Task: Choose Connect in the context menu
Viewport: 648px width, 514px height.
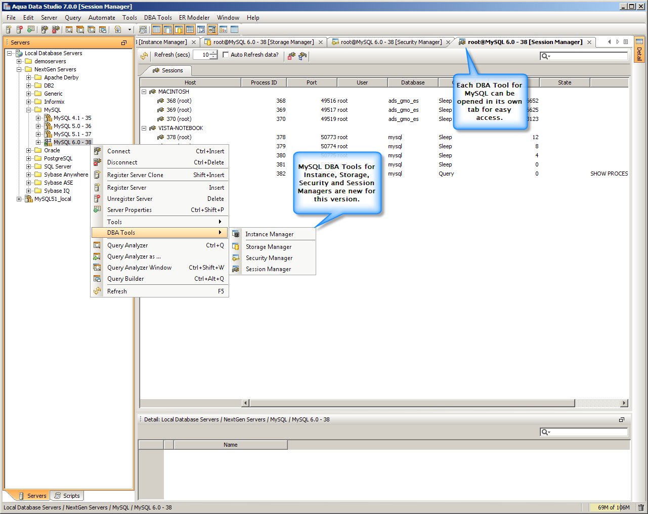Action: click(160, 151)
